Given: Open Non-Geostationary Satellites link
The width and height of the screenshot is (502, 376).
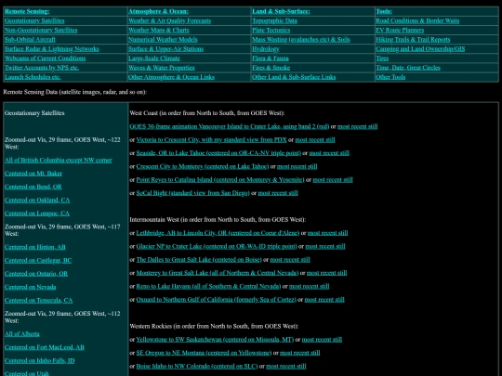Looking at the screenshot, I should (x=41, y=30).
